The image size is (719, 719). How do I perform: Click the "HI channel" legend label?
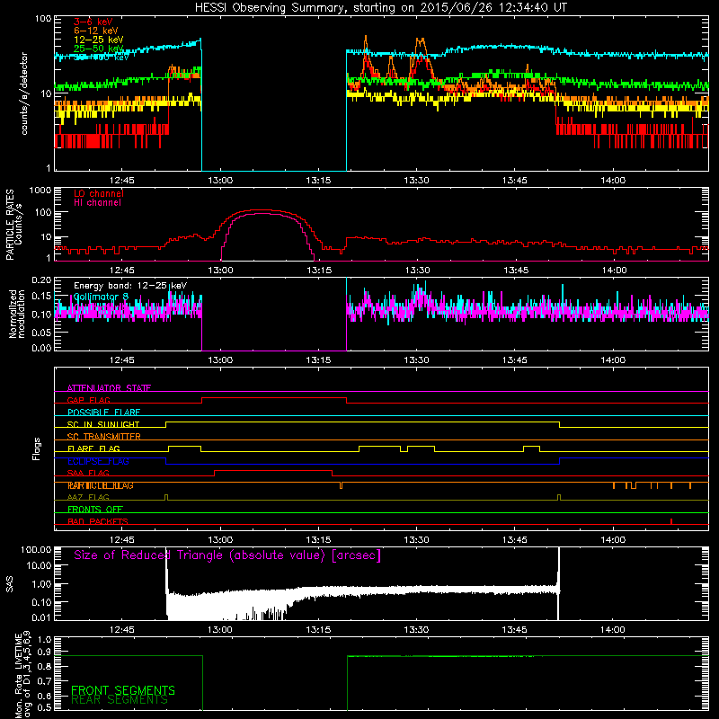coord(98,202)
